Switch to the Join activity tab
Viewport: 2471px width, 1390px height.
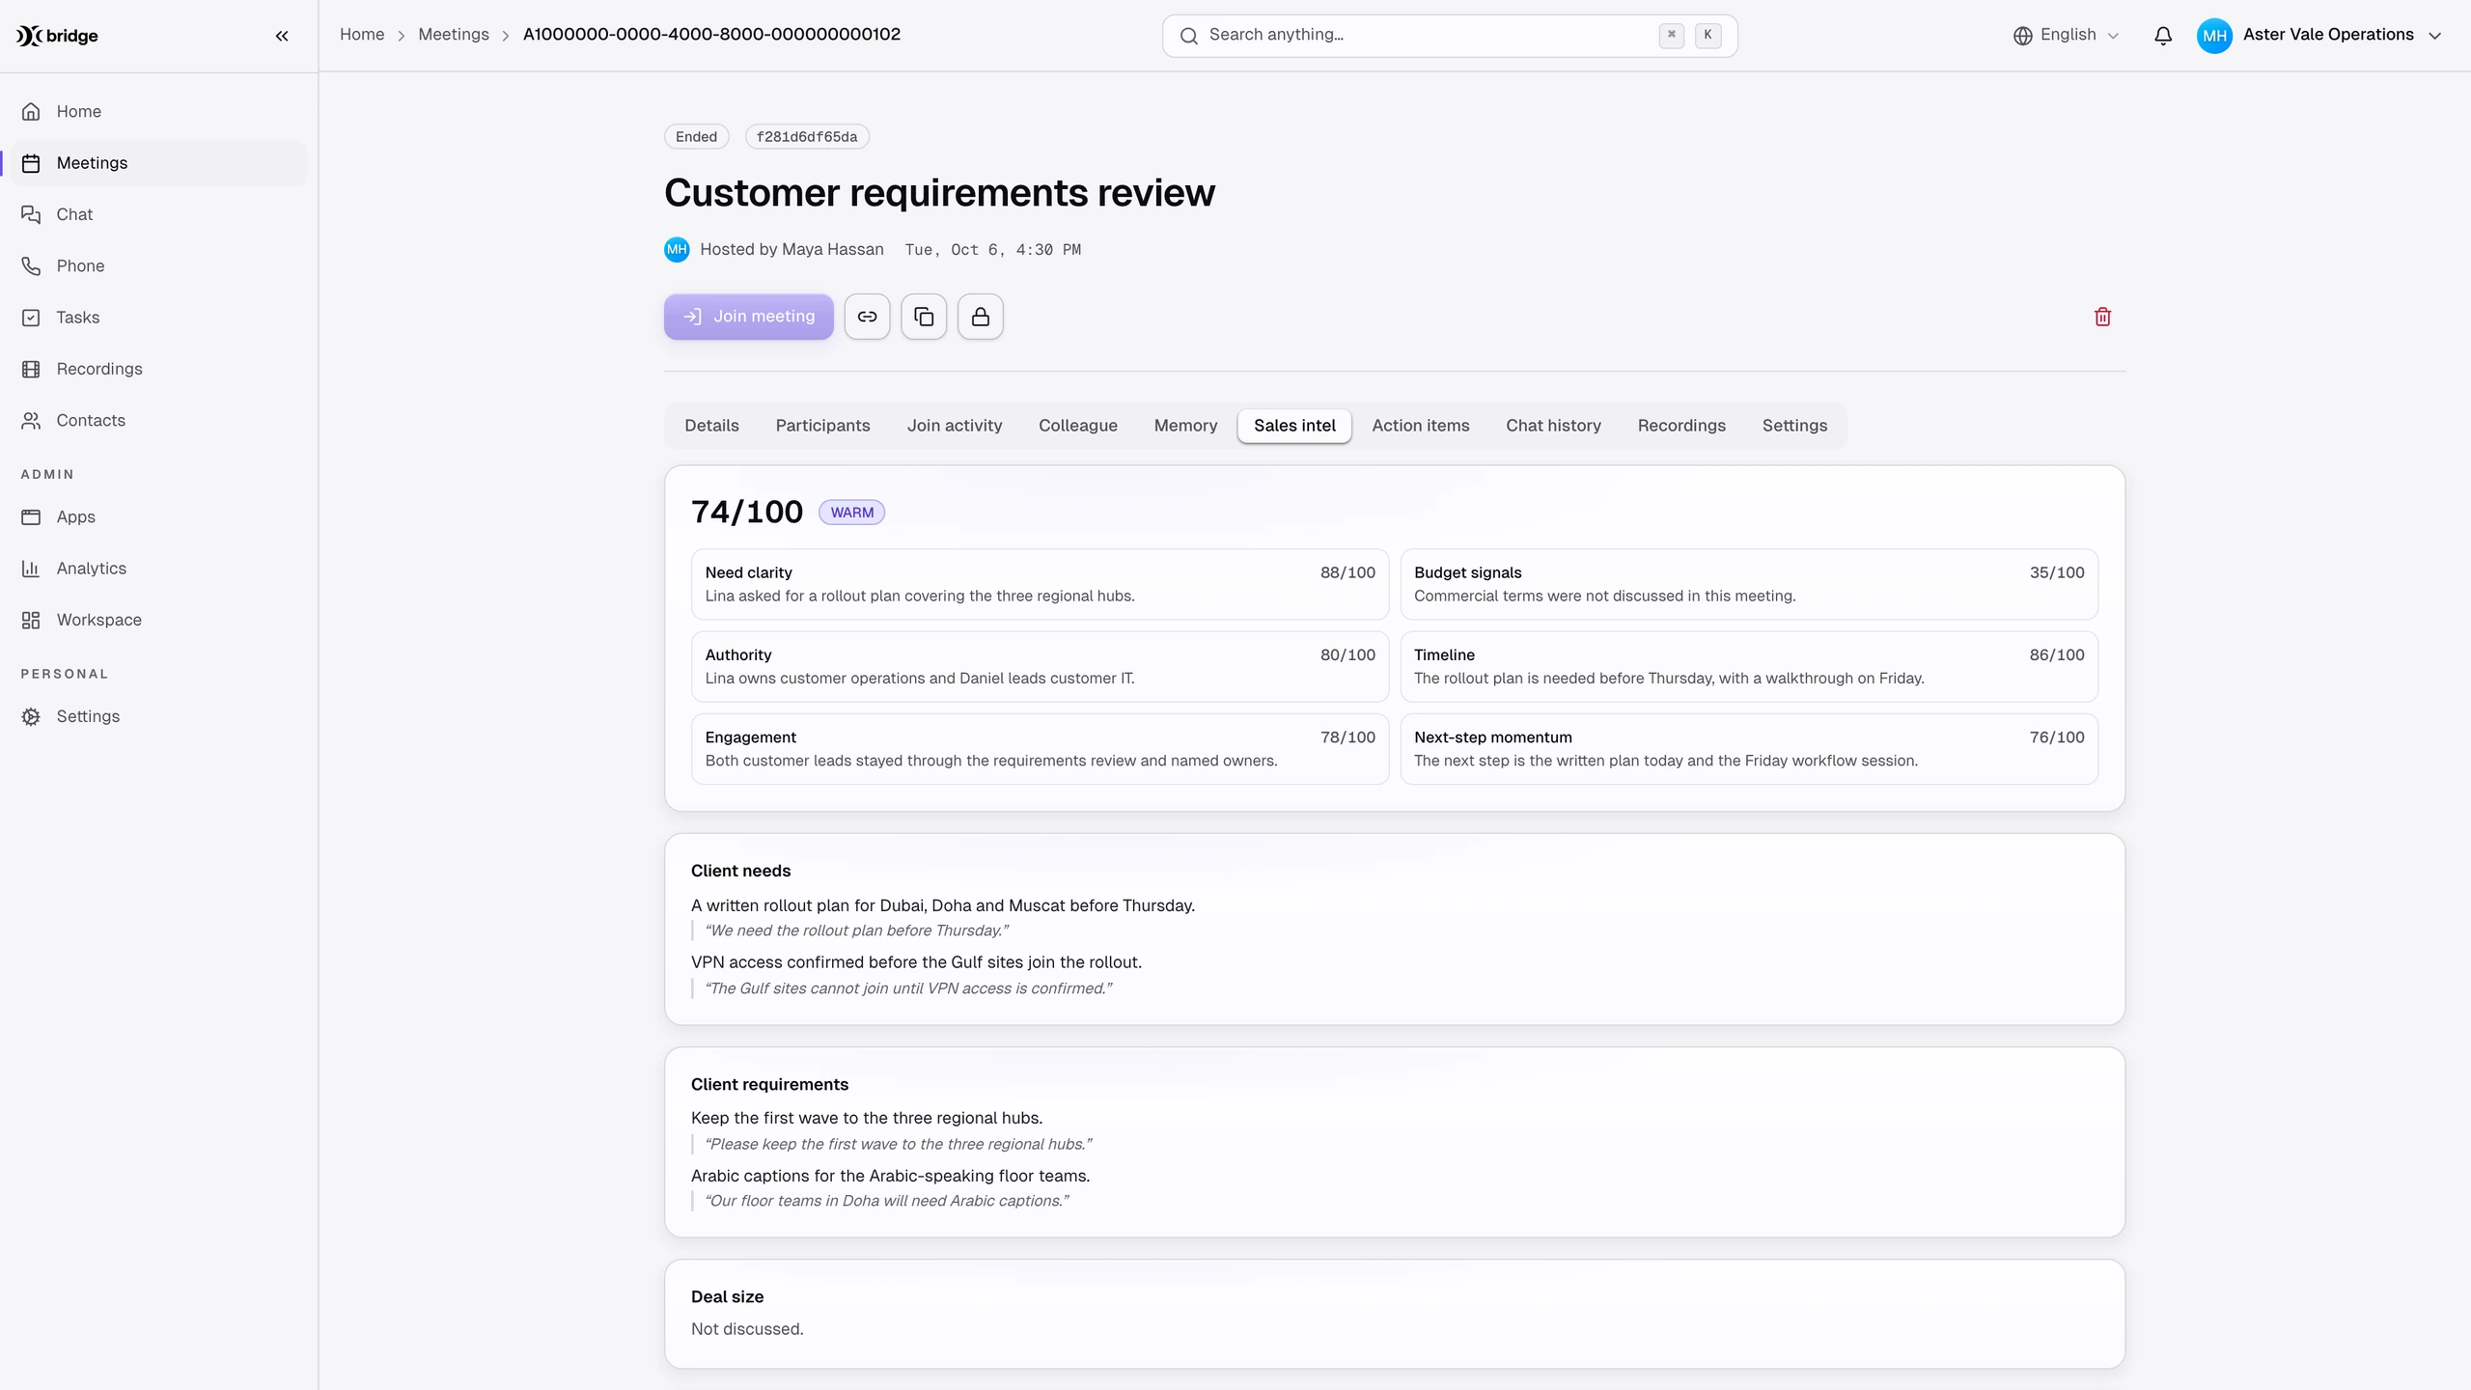pos(954,426)
